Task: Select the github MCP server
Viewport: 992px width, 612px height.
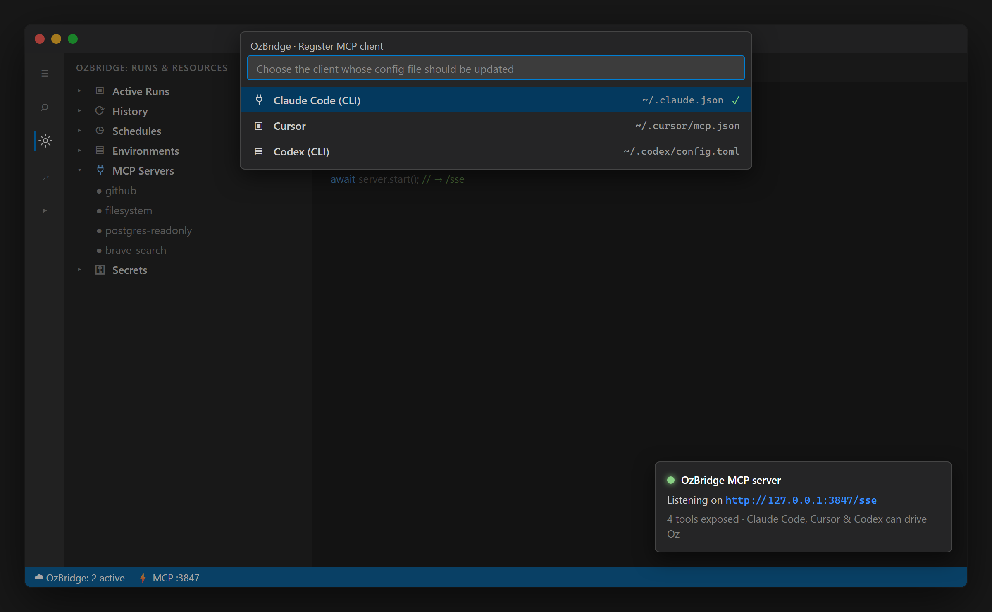Action: point(121,191)
